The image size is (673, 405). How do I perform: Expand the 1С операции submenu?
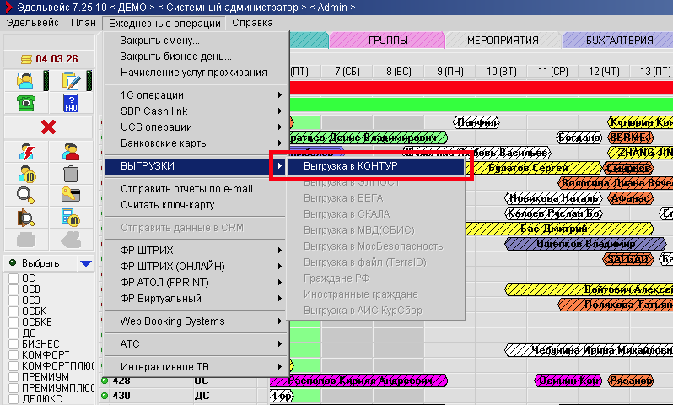click(x=194, y=95)
